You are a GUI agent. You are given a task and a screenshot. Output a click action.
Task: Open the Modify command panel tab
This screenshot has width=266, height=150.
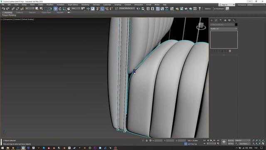216,20
